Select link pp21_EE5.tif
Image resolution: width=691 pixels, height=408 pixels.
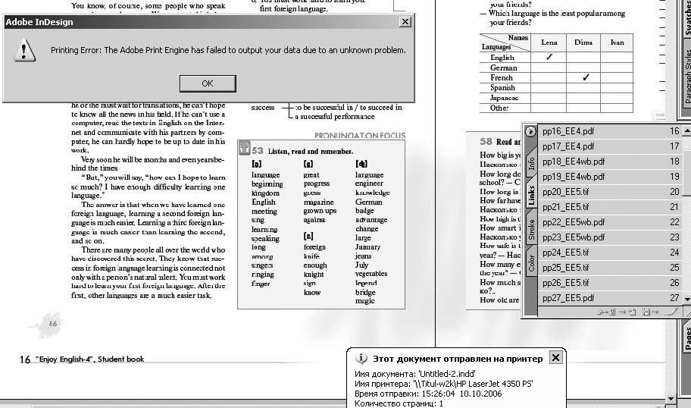(611, 207)
